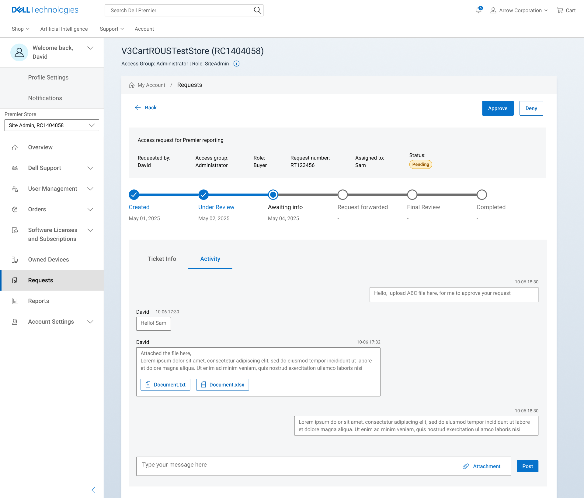Viewport: 584px width, 498px height.
Task: Click the Created step marker
Action: click(x=134, y=195)
